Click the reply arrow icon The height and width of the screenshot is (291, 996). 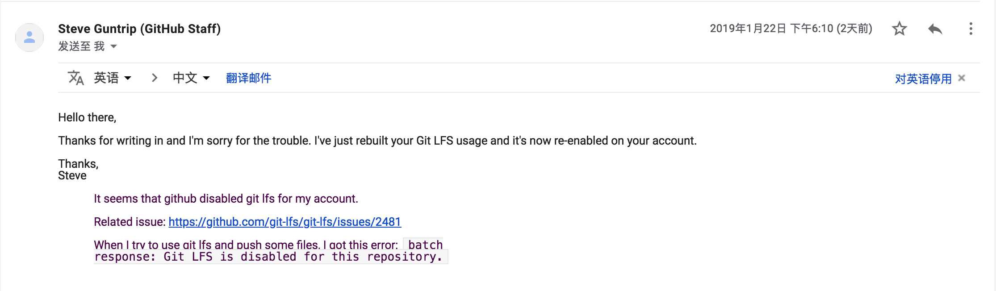(935, 29)
